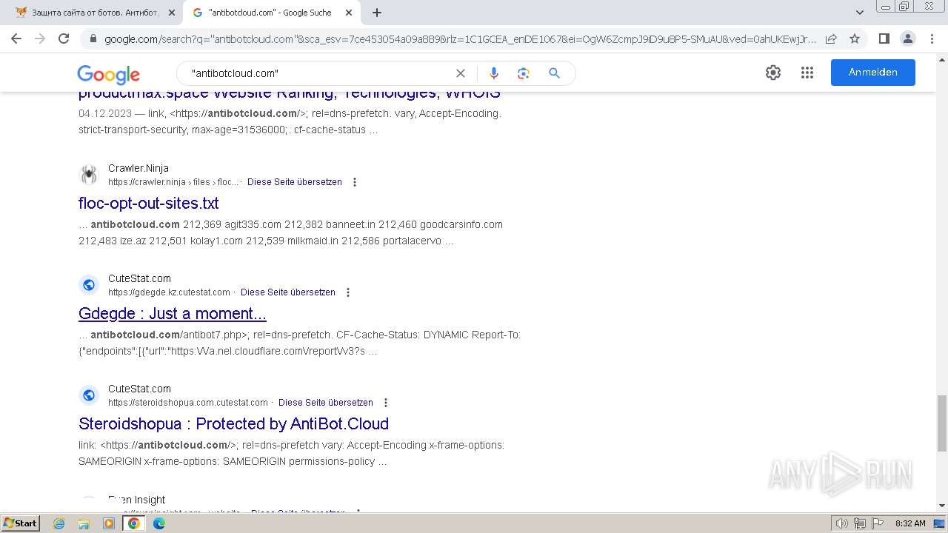Start voice search with microphone icon
The image size is (948, 533).
click(x=494, y=73)
